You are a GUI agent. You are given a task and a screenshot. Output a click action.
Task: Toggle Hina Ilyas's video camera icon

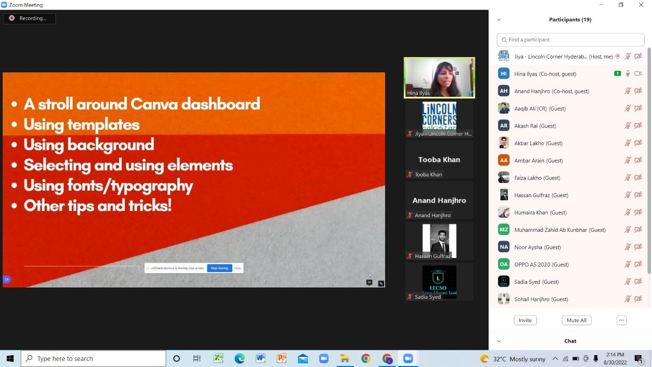(638, 74)
